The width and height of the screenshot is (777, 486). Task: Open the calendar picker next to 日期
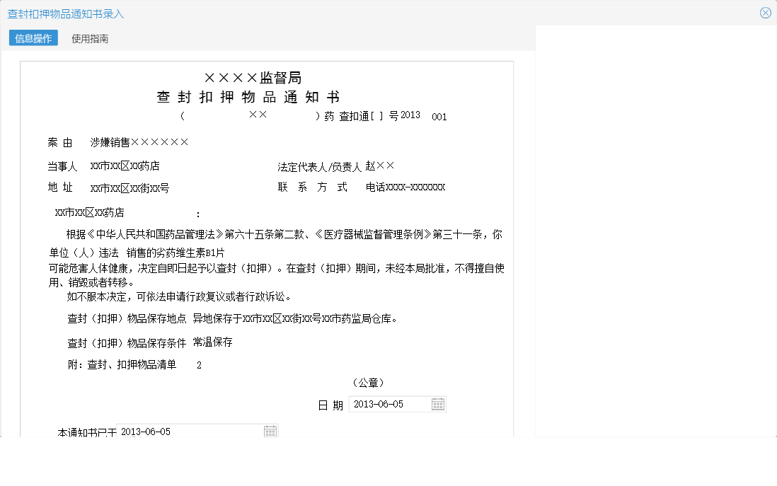coord(438,404)
